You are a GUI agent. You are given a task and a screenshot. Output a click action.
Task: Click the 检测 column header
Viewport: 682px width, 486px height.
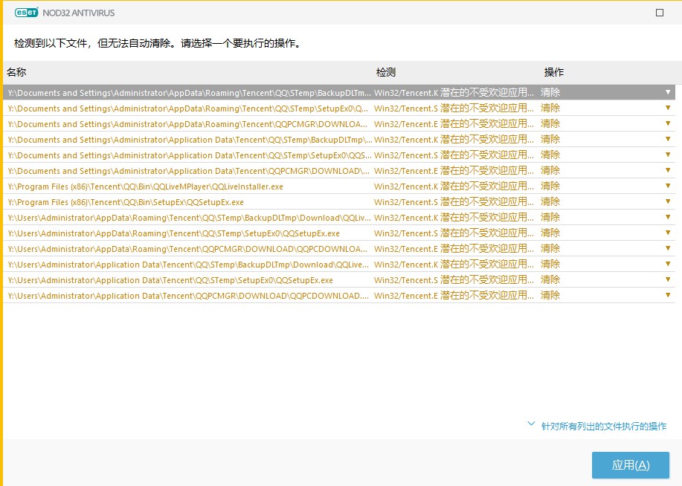[386, 72]
